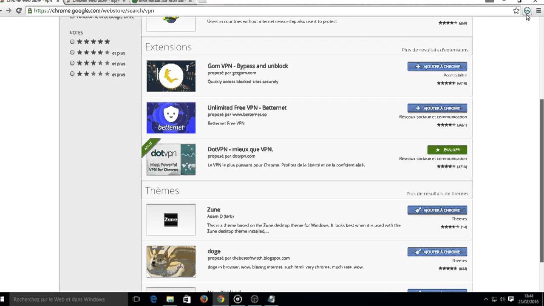
Task: Launch Microsoft Edge from the taskbar
Action: (153, 299)
